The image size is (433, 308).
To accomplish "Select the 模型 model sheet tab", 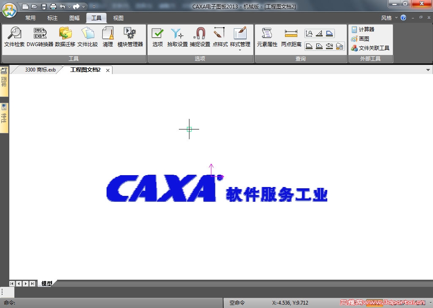I will point(47,283).
